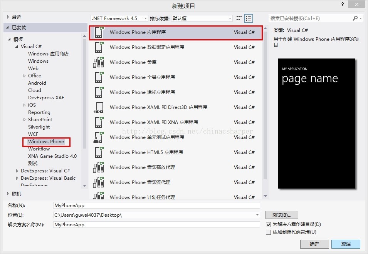Click the 确定 button
This screenshot has width=368, height=254.
coord(314,244)
